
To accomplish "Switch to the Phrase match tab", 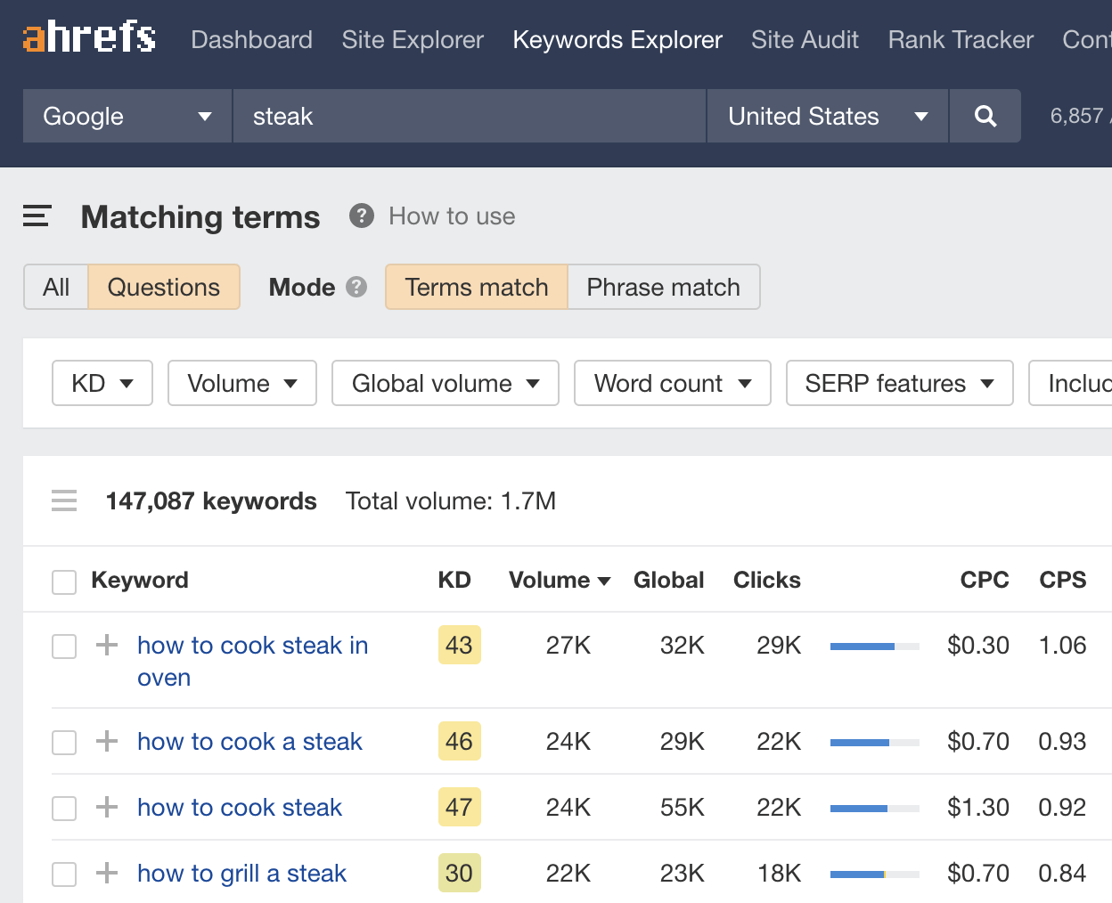I will pyautogui.click(x=663, y=287).
